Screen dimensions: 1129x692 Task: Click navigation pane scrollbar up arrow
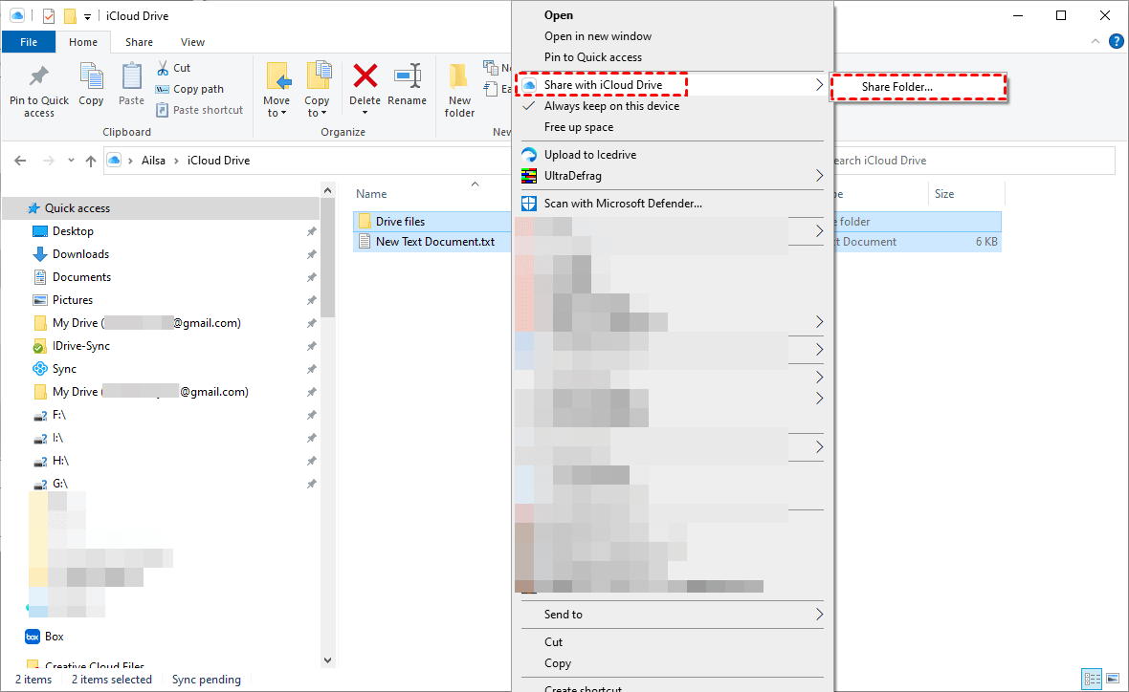pyautogui.click(x=327, y=190)
